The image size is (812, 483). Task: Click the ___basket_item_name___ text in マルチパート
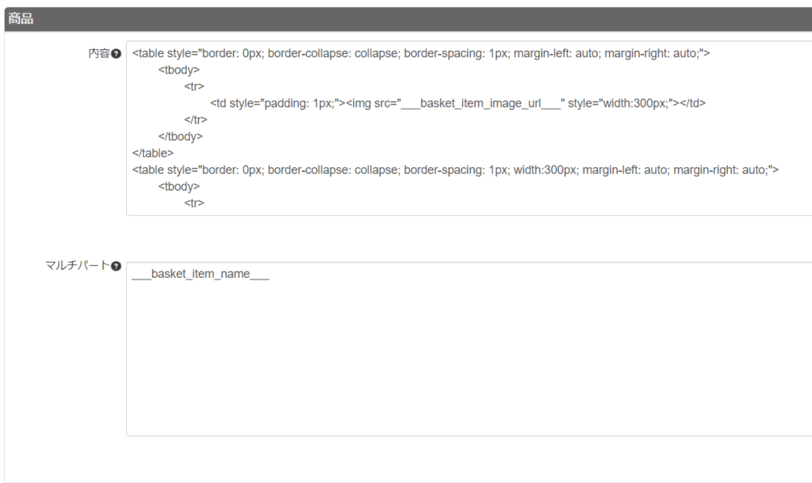201,274
